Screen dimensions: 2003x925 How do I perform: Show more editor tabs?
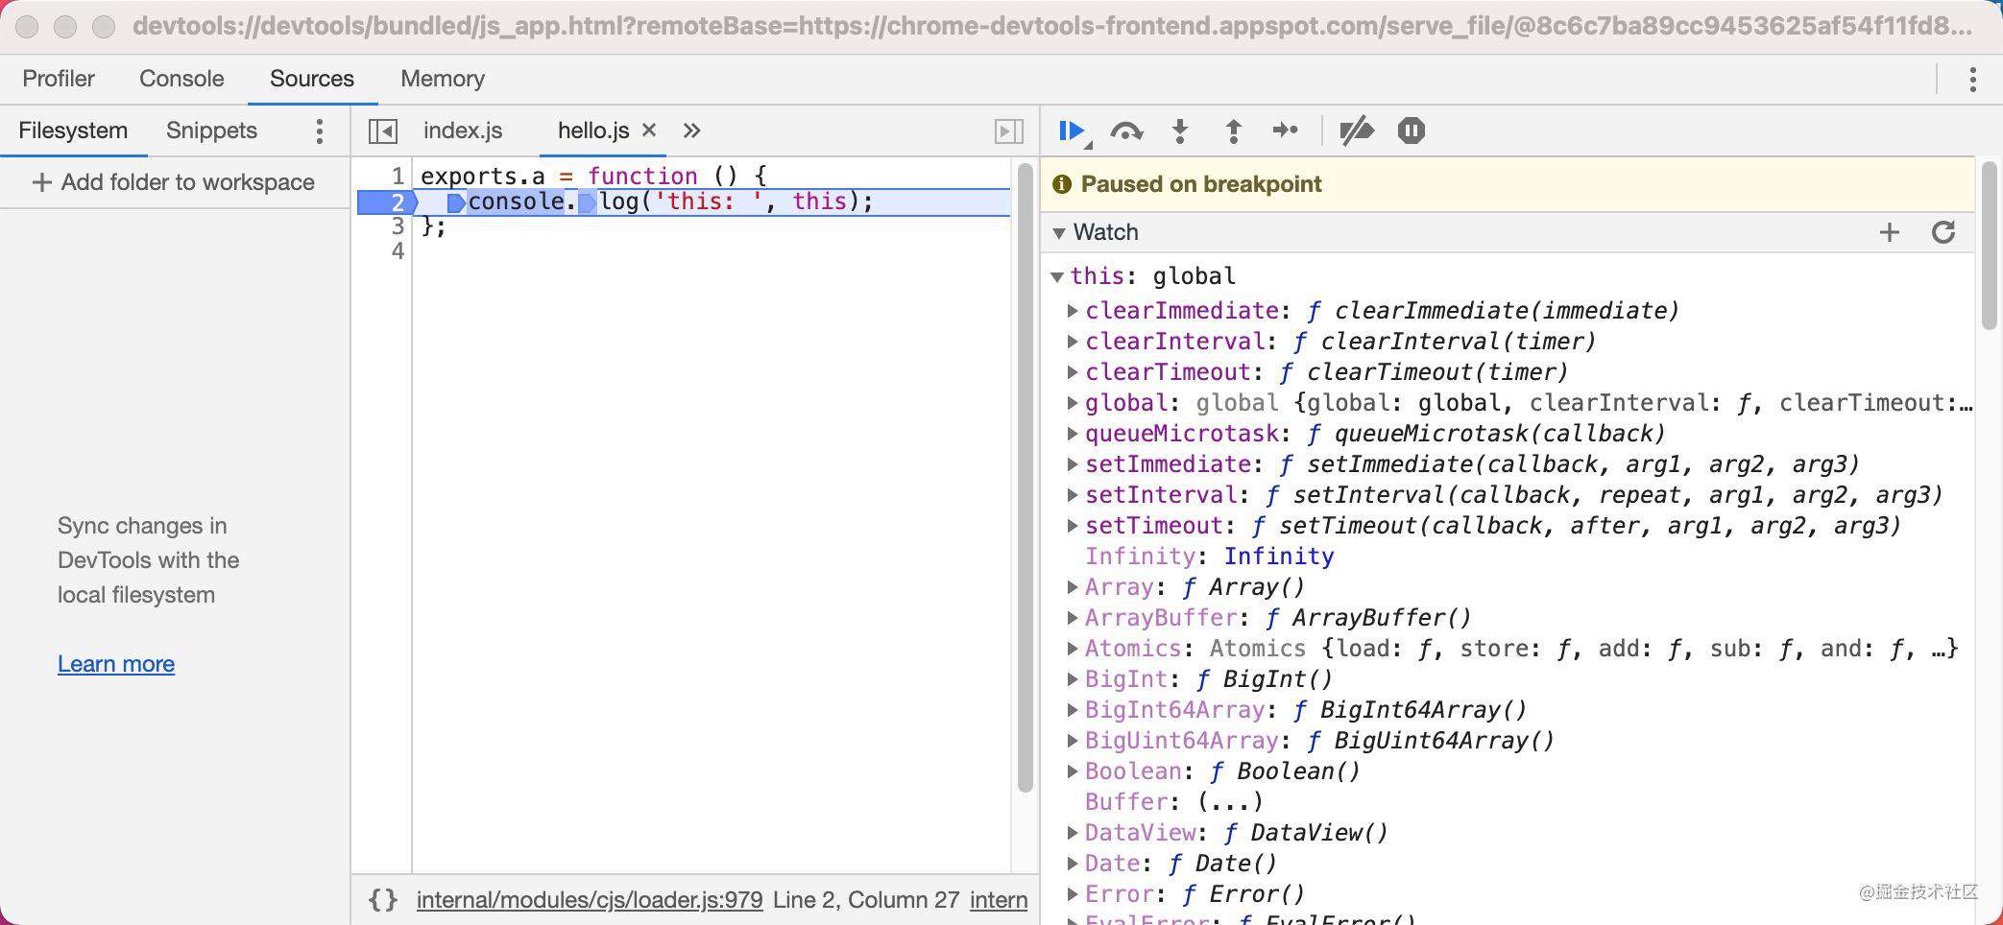point(691,130)
